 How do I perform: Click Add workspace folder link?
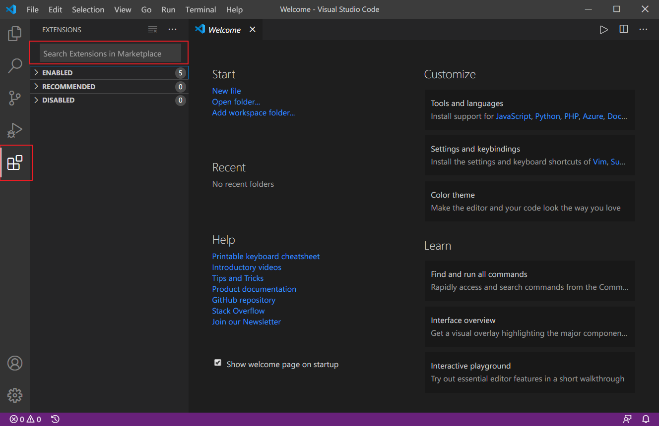[254, 112]
